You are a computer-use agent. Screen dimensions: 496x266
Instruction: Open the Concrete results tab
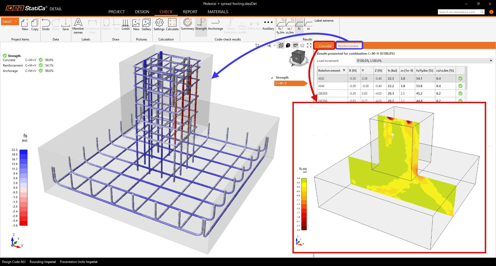point(325,46)
